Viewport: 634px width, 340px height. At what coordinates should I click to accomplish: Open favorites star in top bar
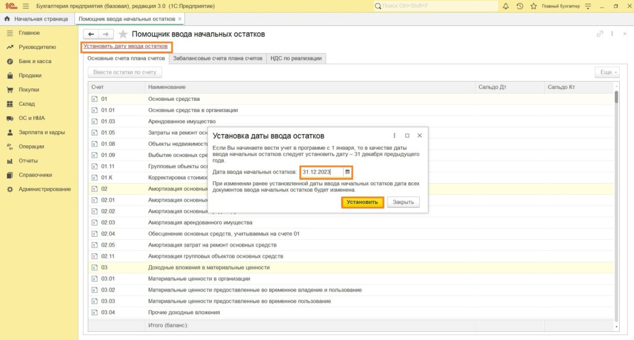pyautogui.click(x=533, y=6)
